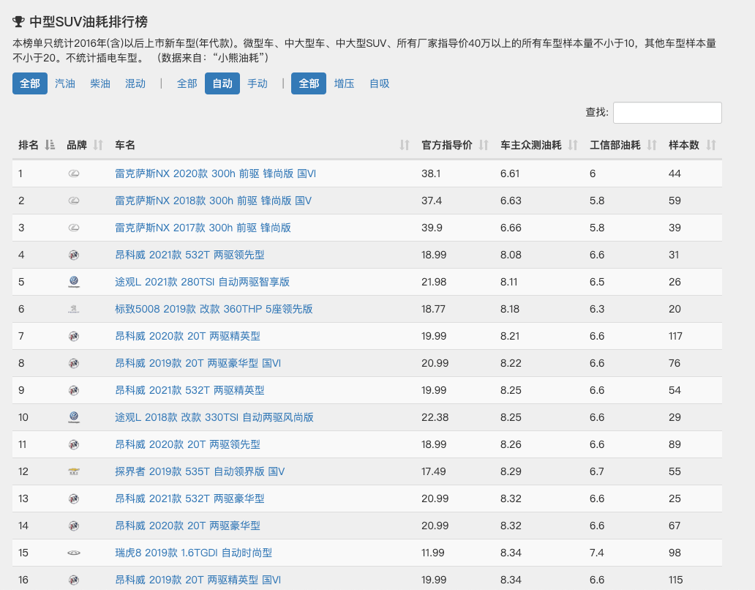Open 途观L 2021款 280TSI 自动两驱智享版 link
This screenshot has width=755, height=590.
click(202, 282)
